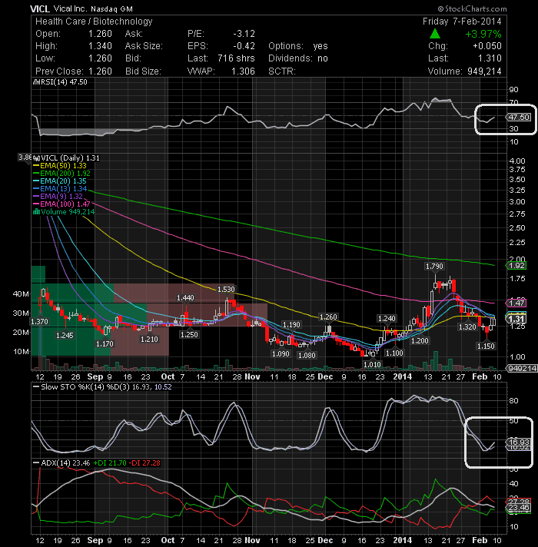Click the Low row value 1.260
Viewport: 538px width, 547px height.
(x=100, y=58)
